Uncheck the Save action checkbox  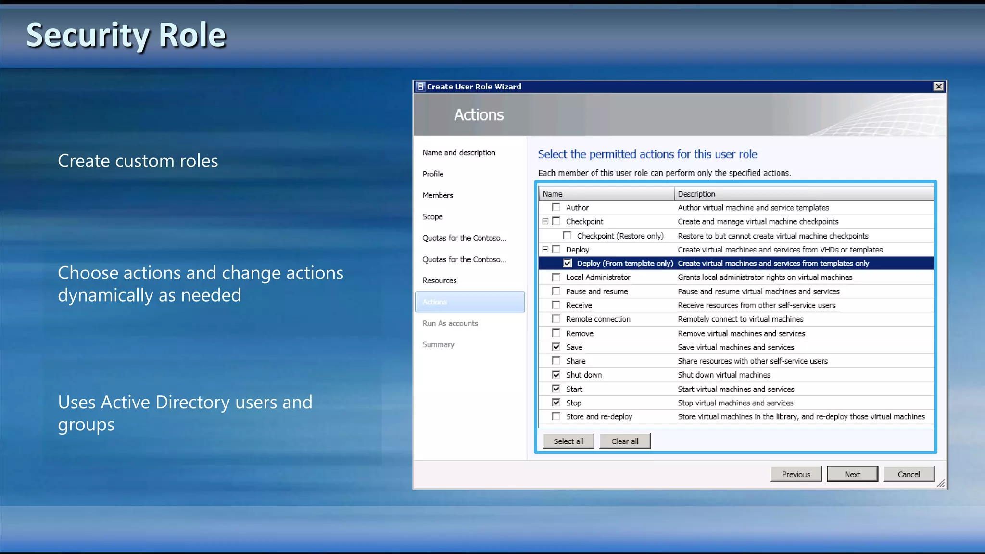556,347
